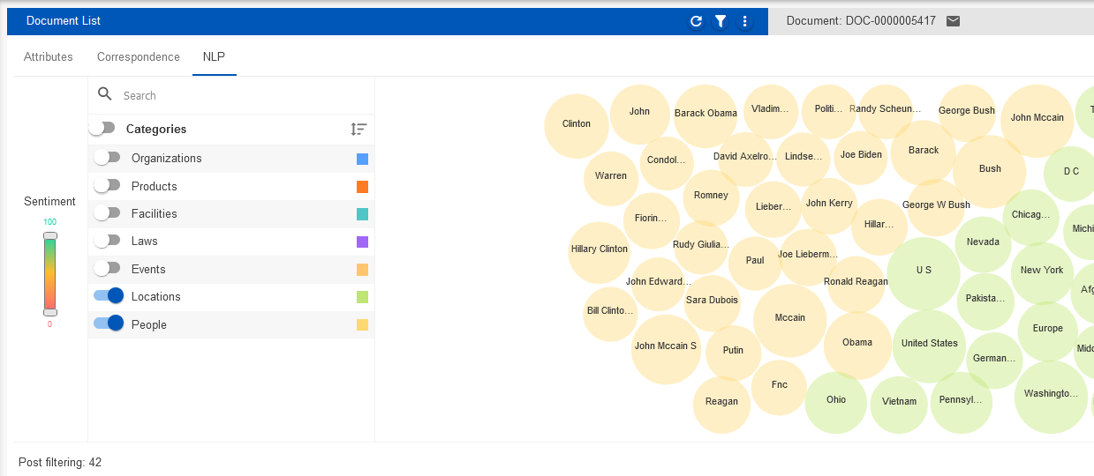This screenshot has height=476, width=1094.
Task: Click the envelope icon beside DOC-0000005417
Action: click(x=953, y=21)
